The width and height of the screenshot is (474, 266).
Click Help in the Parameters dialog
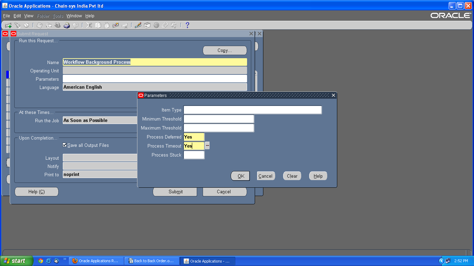pos(318,176)
